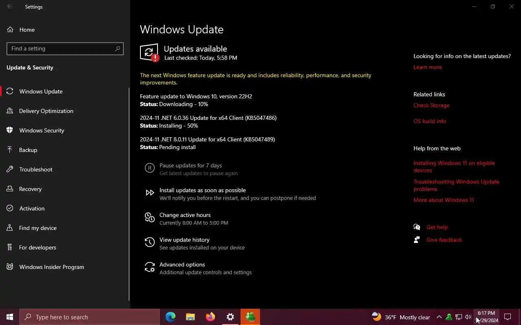The width and height of the screenshot is (521, 325).
Task: Click the Home house icon
Action: coord(10,30)
